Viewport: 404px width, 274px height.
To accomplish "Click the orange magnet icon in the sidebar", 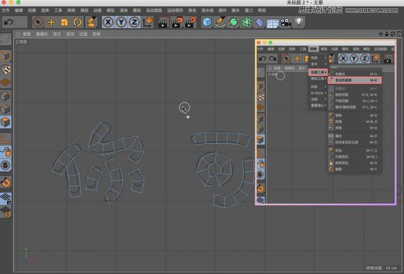I will pos(5,182).
